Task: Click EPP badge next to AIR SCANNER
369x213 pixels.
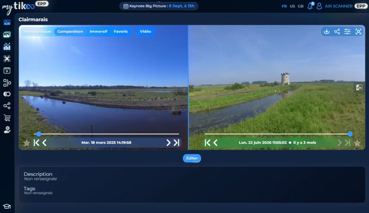Action: (361, 6)
